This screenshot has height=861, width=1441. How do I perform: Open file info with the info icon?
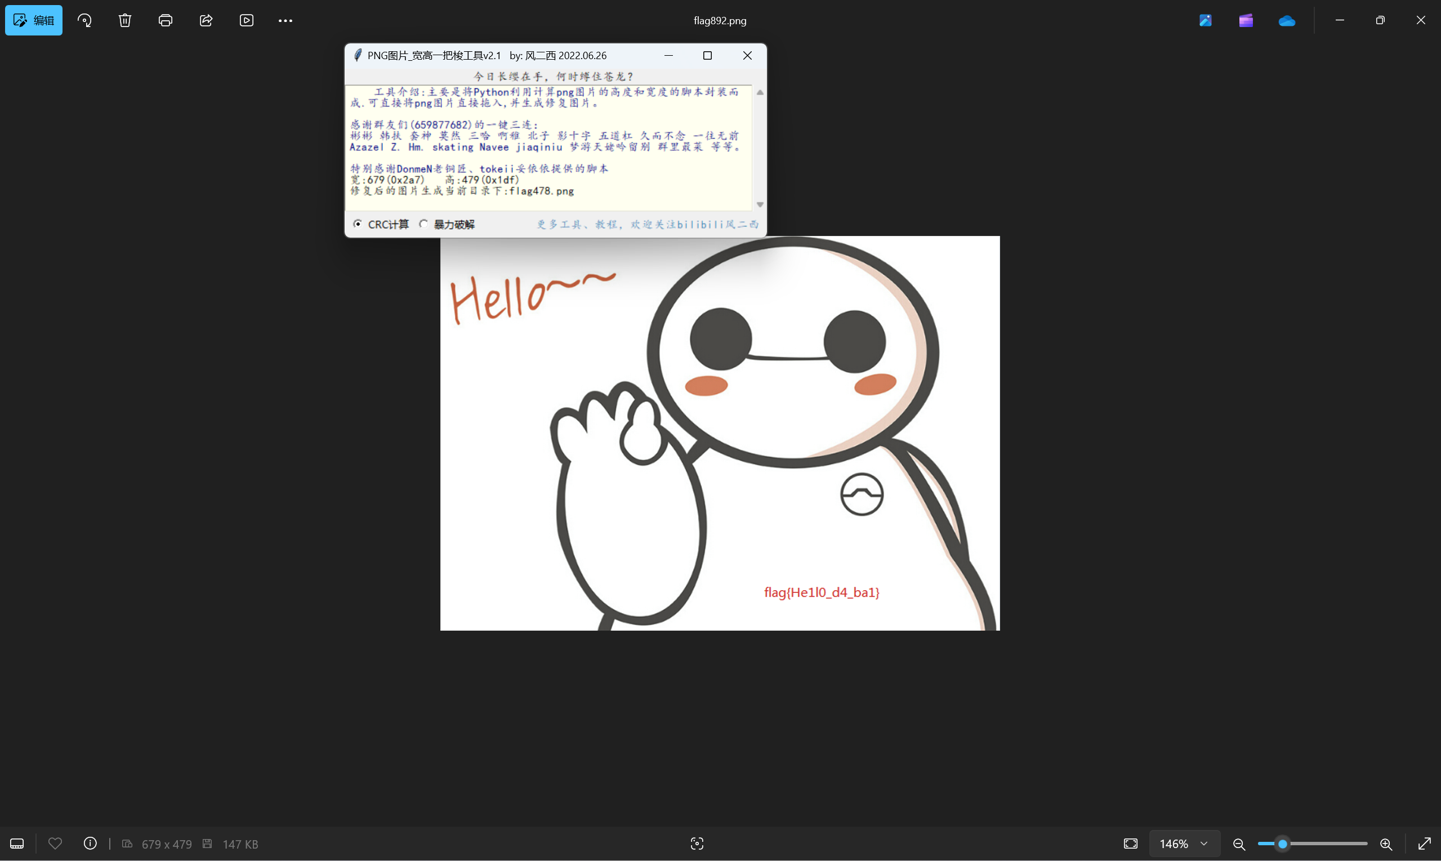click(90, 844)
